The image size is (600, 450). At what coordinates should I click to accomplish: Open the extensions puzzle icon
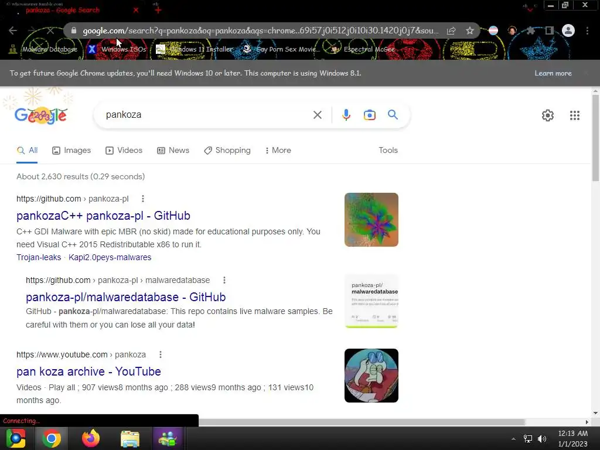(x=530, y=30)
